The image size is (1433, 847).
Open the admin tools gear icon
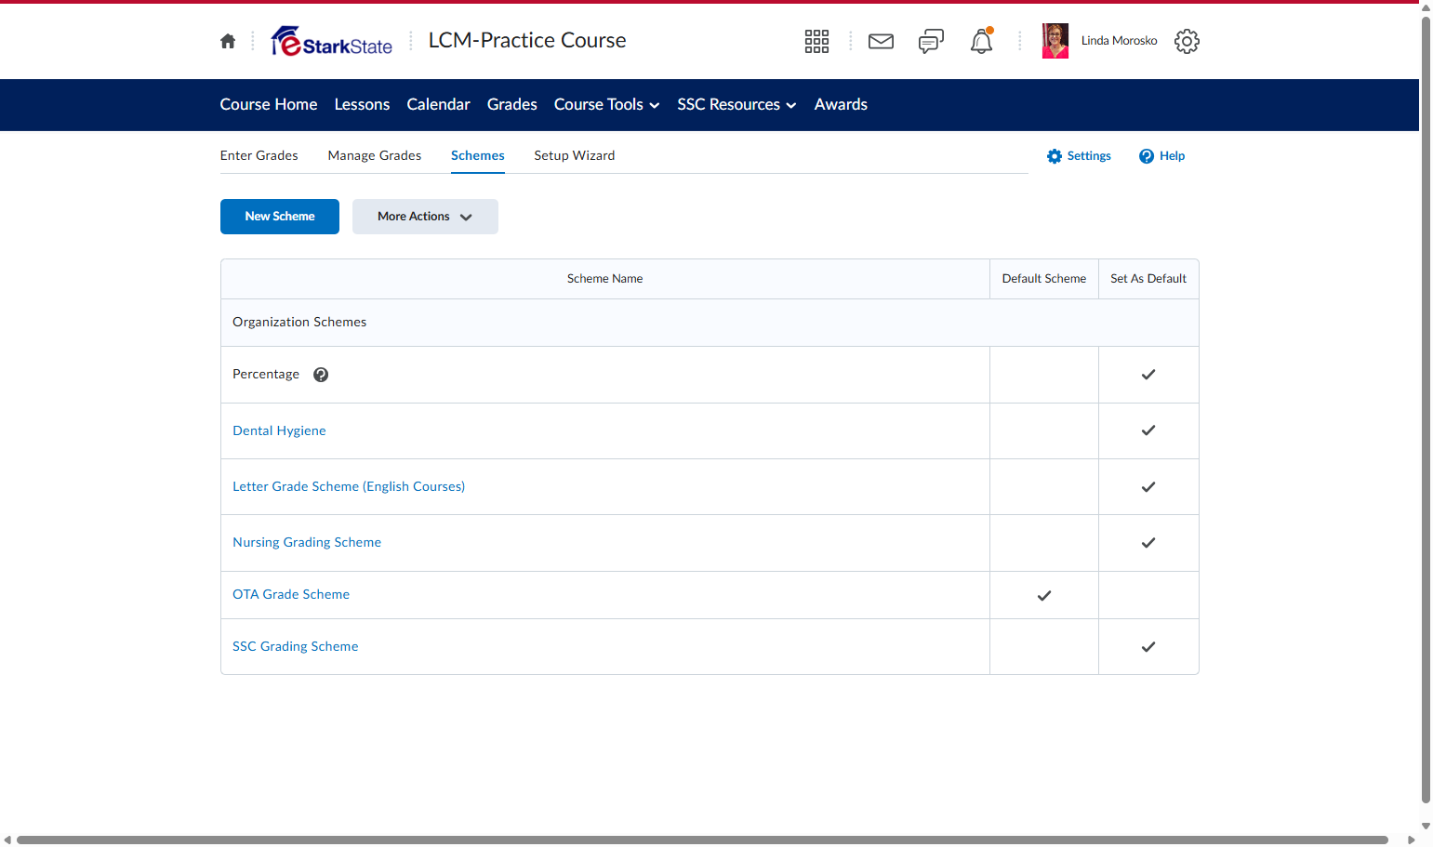[x=1187, y=41]
